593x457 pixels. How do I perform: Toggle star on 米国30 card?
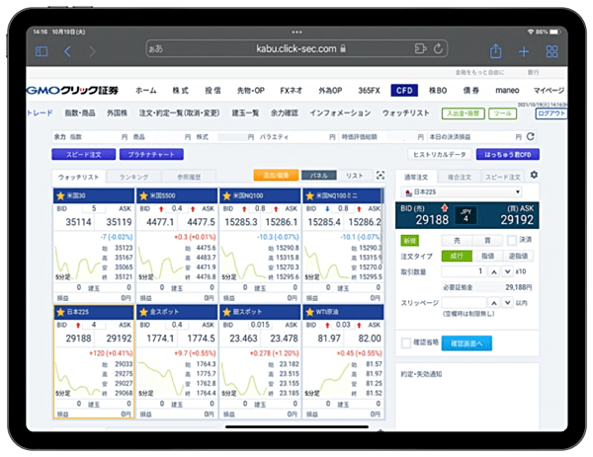[60, 195]
